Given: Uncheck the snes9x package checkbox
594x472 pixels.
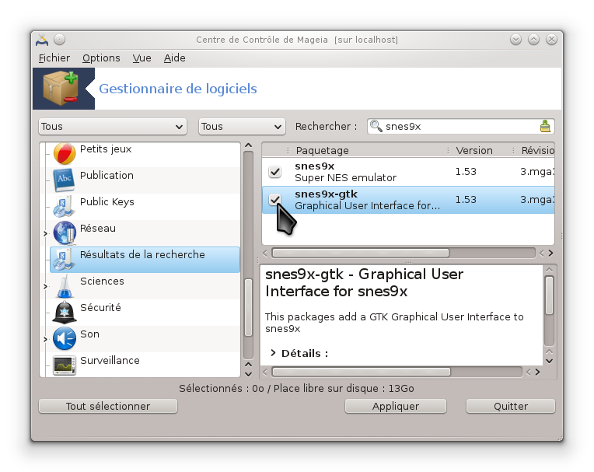Looking at the screenshot, I should (x=275, y=172).
